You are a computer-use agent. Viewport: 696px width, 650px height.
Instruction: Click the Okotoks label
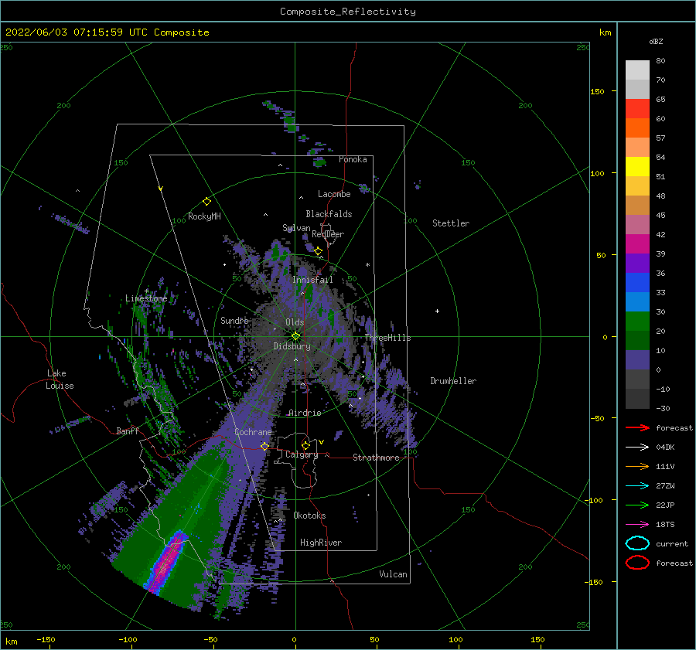(x=309, y=516)
